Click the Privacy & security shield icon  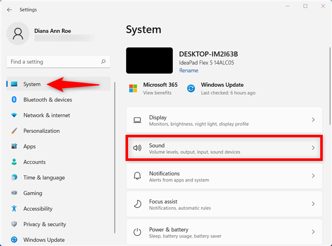pos(14,224)
